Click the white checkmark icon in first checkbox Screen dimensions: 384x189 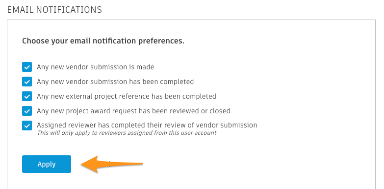coord(27,67)
